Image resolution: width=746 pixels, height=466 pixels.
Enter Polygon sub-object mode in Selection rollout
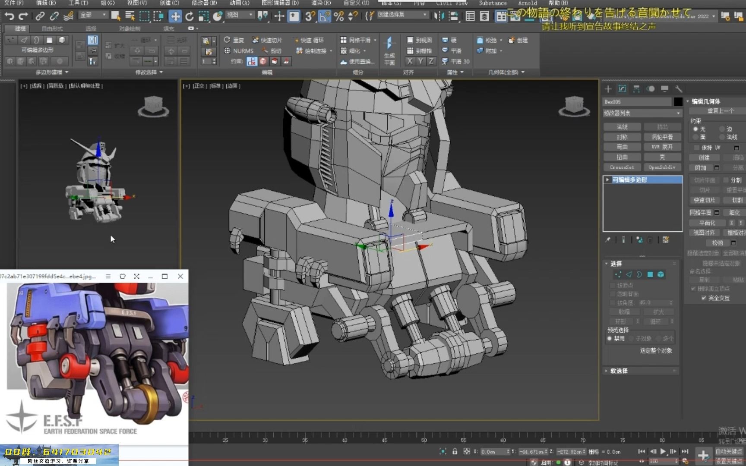tap(651, 274)
